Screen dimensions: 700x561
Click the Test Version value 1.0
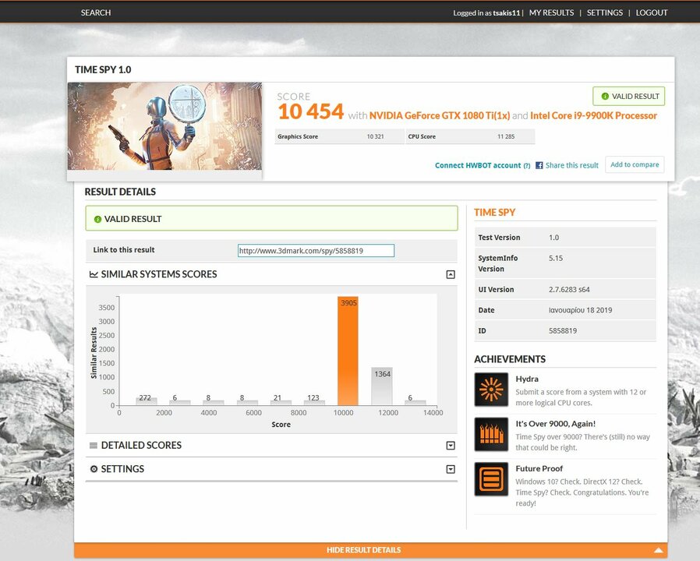553,238
